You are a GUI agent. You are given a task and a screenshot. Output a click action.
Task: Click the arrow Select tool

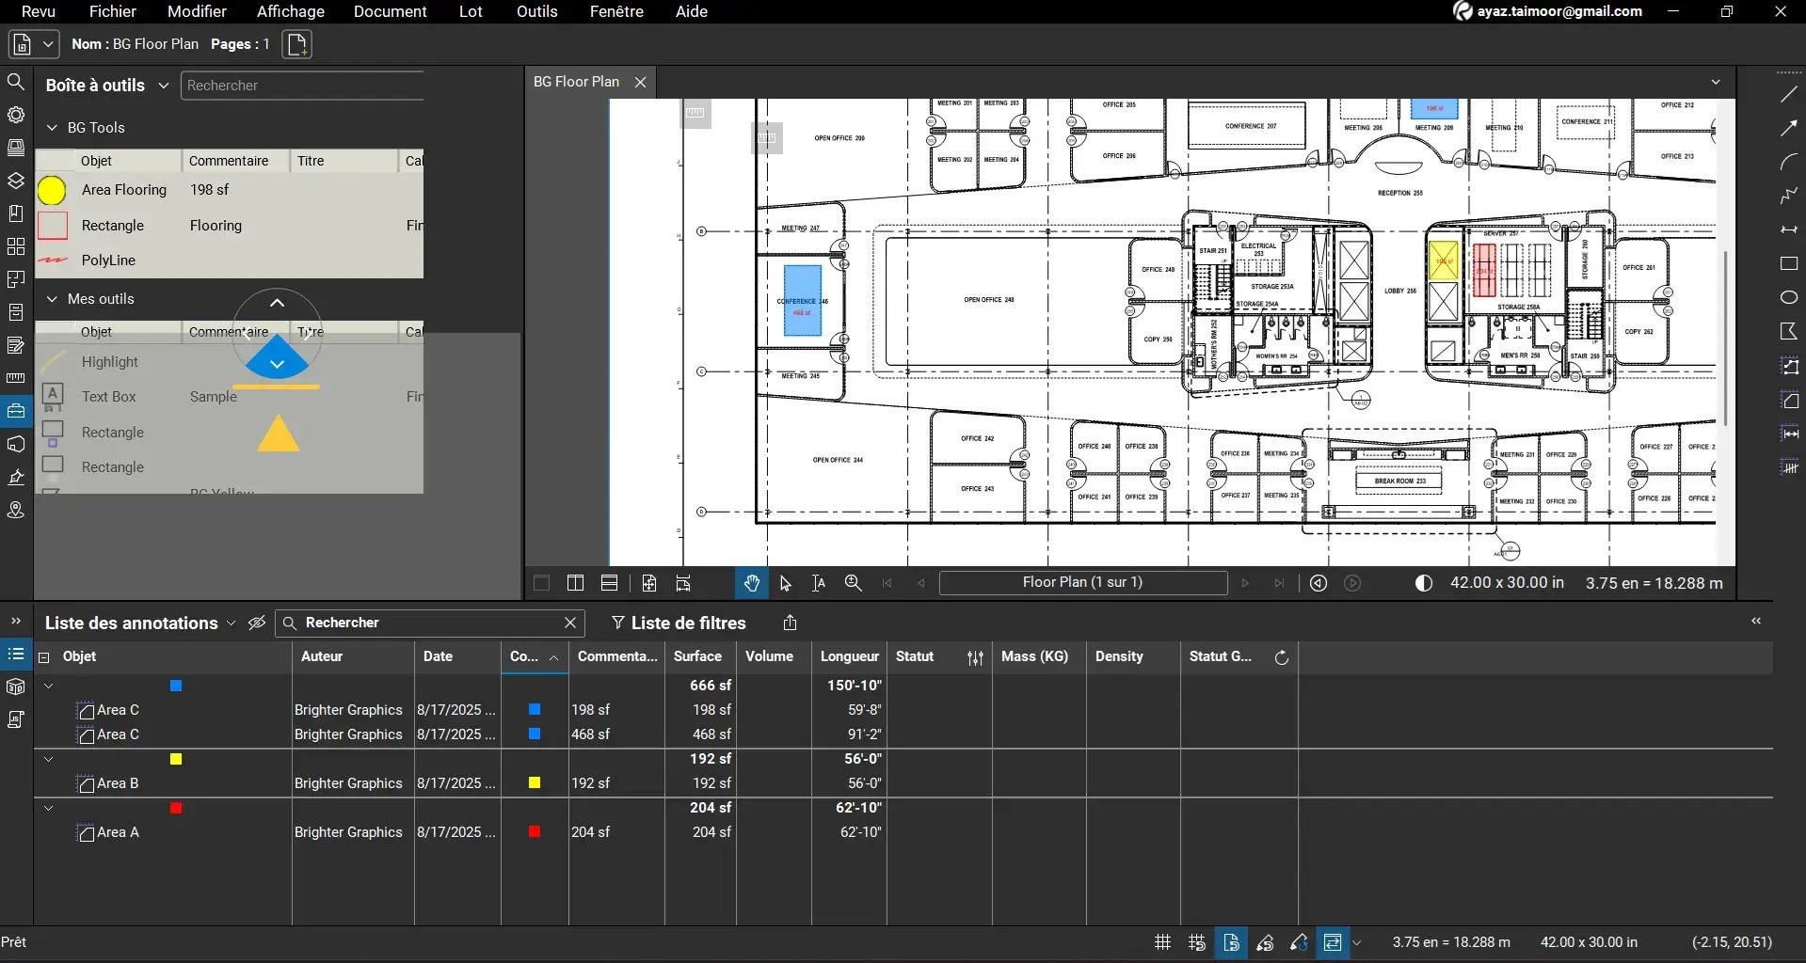pos(785,583)
